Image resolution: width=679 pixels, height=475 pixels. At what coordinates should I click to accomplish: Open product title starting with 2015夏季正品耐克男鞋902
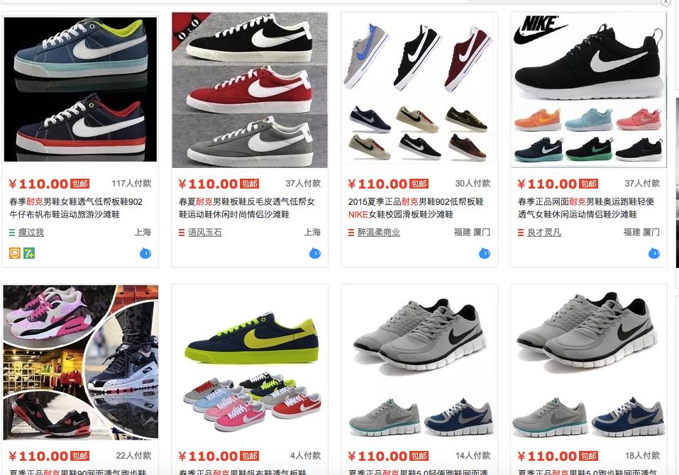coord(416,208)
